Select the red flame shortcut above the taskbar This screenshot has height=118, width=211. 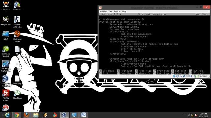click(6, 108)
